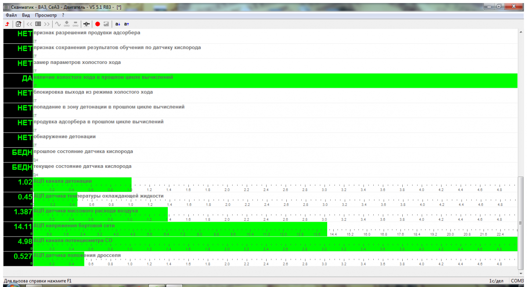Click the next page double-chevron icon
The height and width of the screenshot is (287, 527).
pos(47,24)
